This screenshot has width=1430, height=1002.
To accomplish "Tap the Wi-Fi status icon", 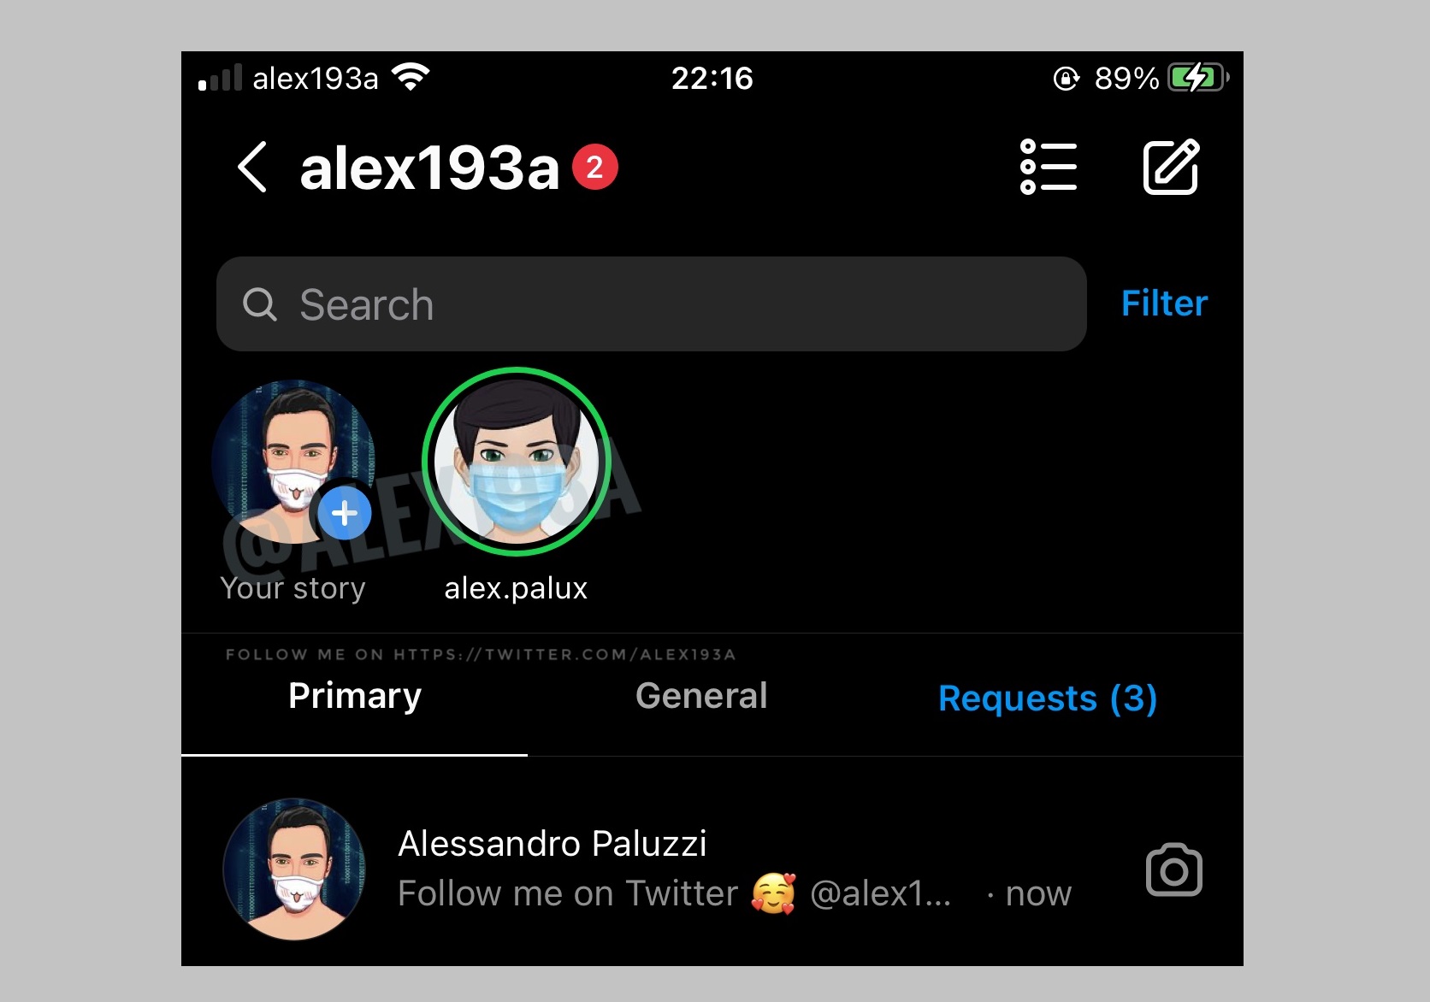I will (x=411, y=77).
